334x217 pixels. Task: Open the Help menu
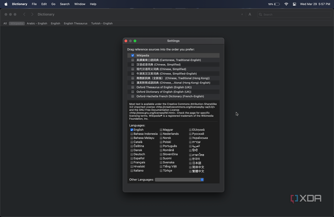point(93,4)
